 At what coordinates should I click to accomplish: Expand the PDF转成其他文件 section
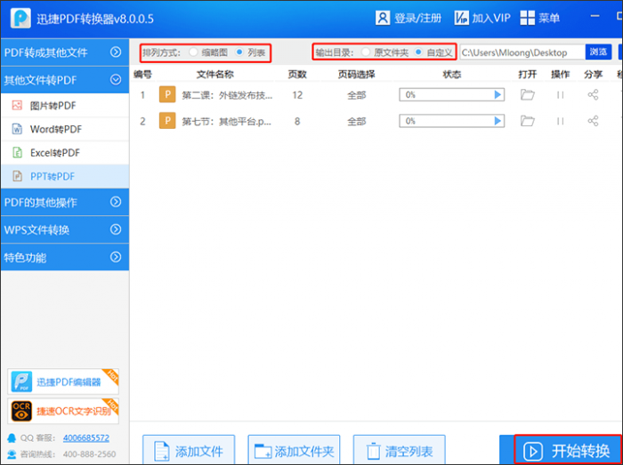(x=65, y=52)
